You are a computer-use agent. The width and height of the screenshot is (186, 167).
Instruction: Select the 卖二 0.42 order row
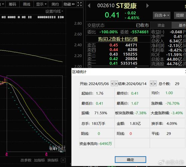[112, 59]
